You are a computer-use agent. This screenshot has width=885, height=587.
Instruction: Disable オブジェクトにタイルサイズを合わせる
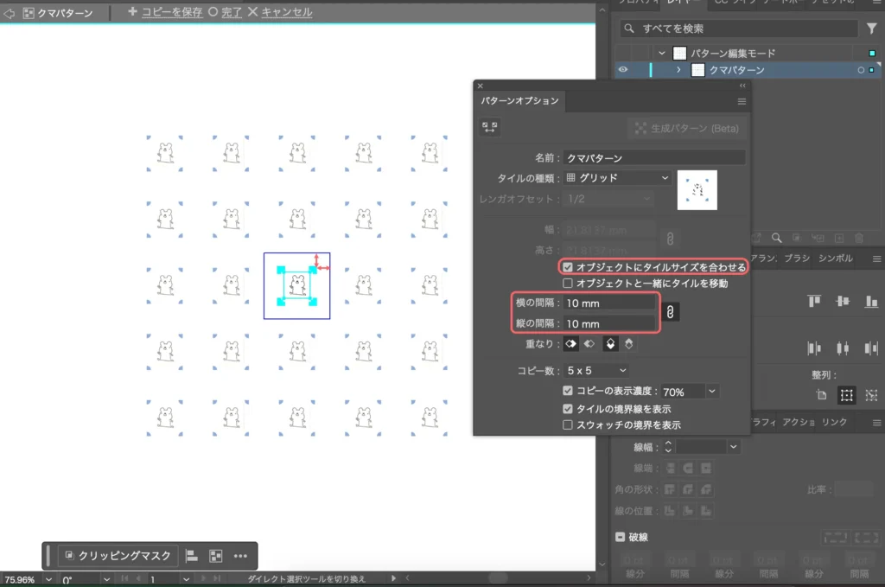[x=569, y=266]
